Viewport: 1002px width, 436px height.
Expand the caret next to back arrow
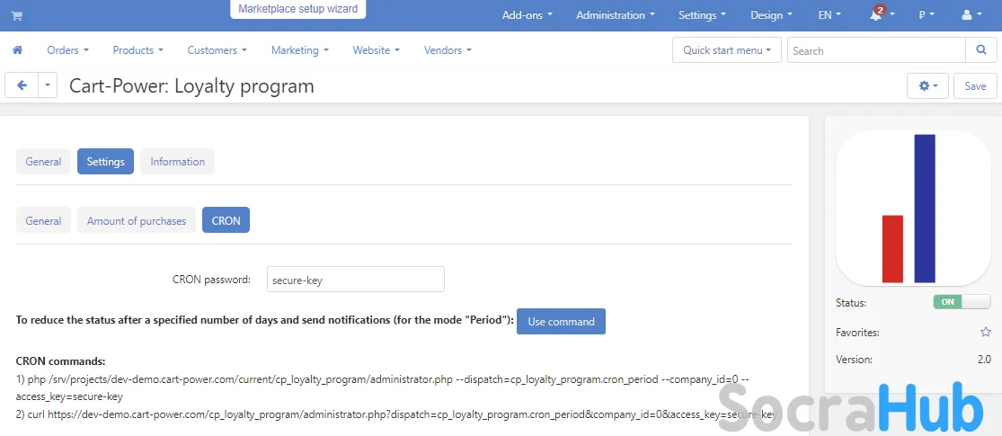(x=48, y=85)
